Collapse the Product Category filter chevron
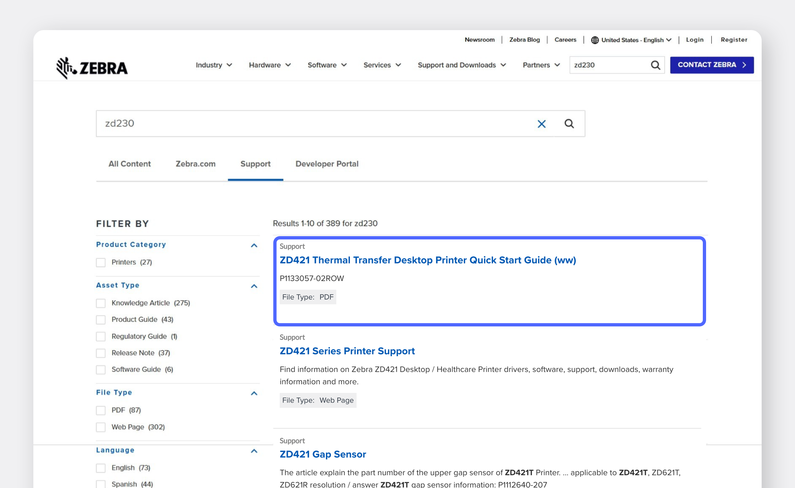 [254, 245]
